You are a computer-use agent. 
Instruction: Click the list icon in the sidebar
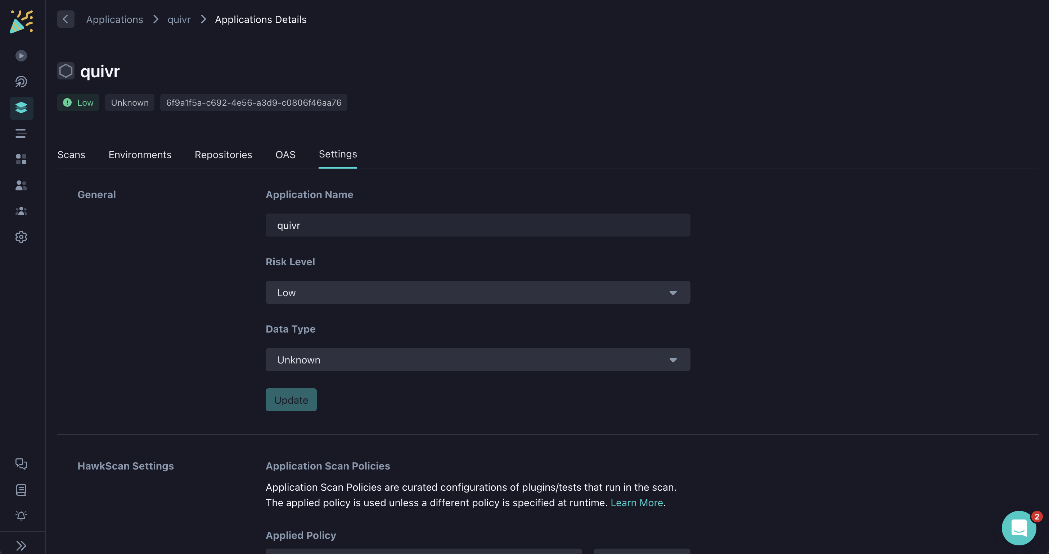click(21, 133)
